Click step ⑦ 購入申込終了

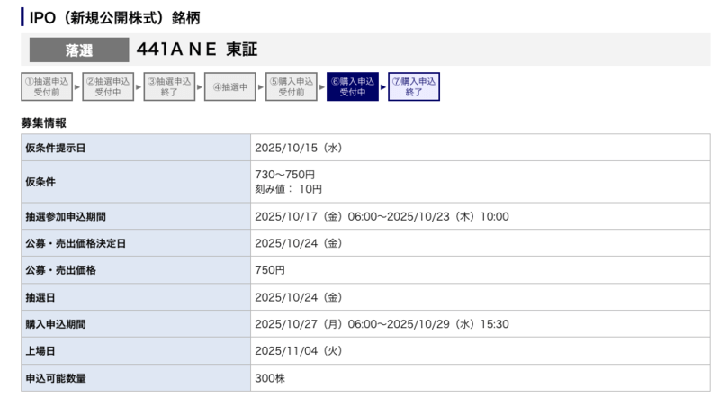coord(414,87)
